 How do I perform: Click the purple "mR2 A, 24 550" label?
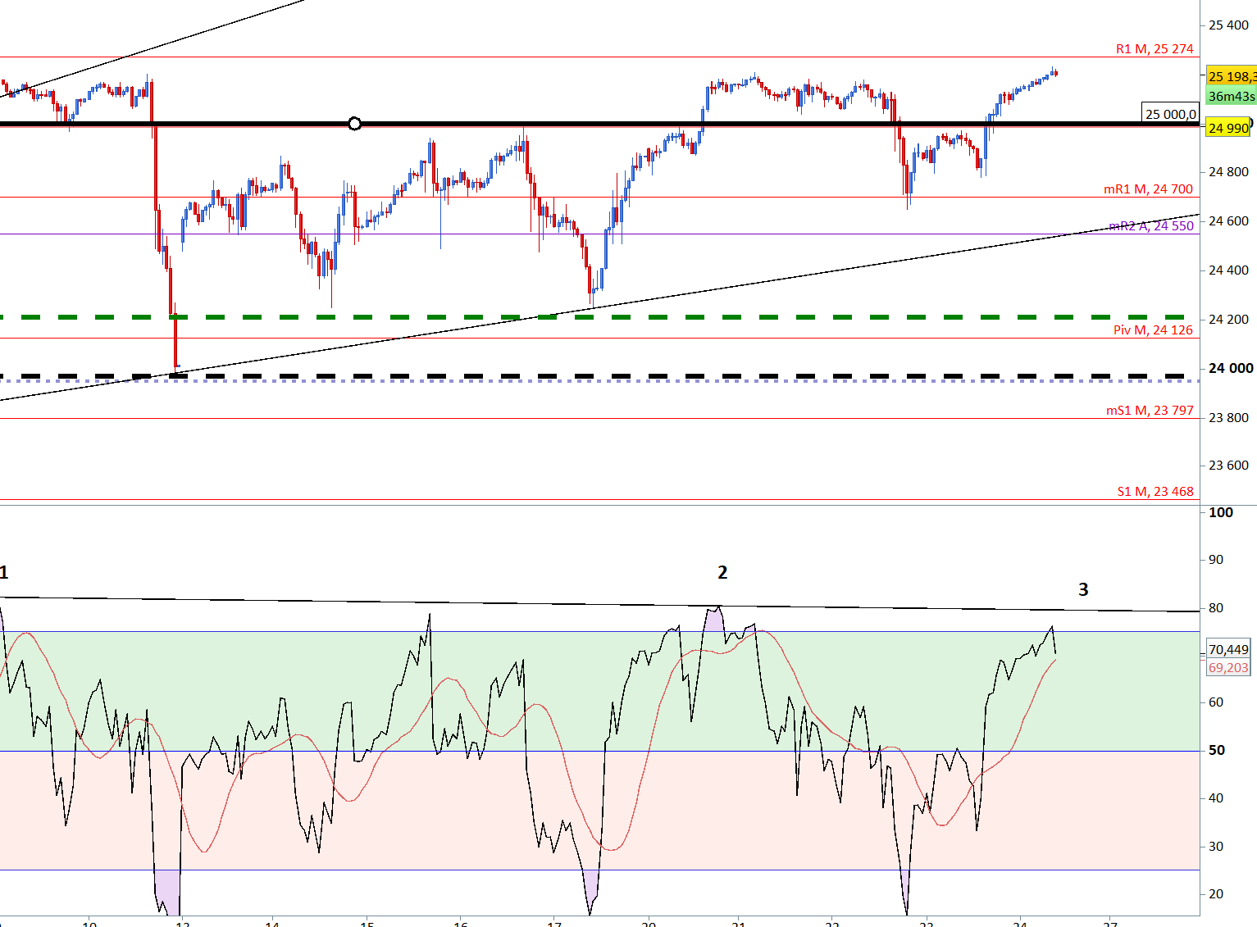point(1150,226)
